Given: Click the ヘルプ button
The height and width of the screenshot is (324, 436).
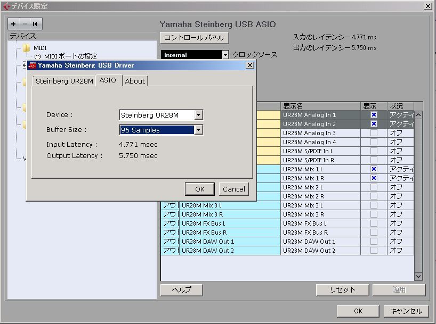Looking at the screenshot, I should pyautogui.click(x=182, y=290).
